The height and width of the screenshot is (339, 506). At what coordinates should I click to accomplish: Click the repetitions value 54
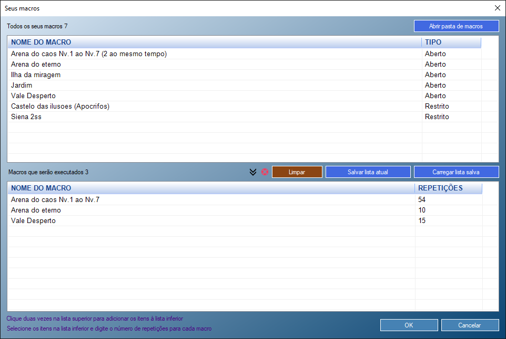422,200
